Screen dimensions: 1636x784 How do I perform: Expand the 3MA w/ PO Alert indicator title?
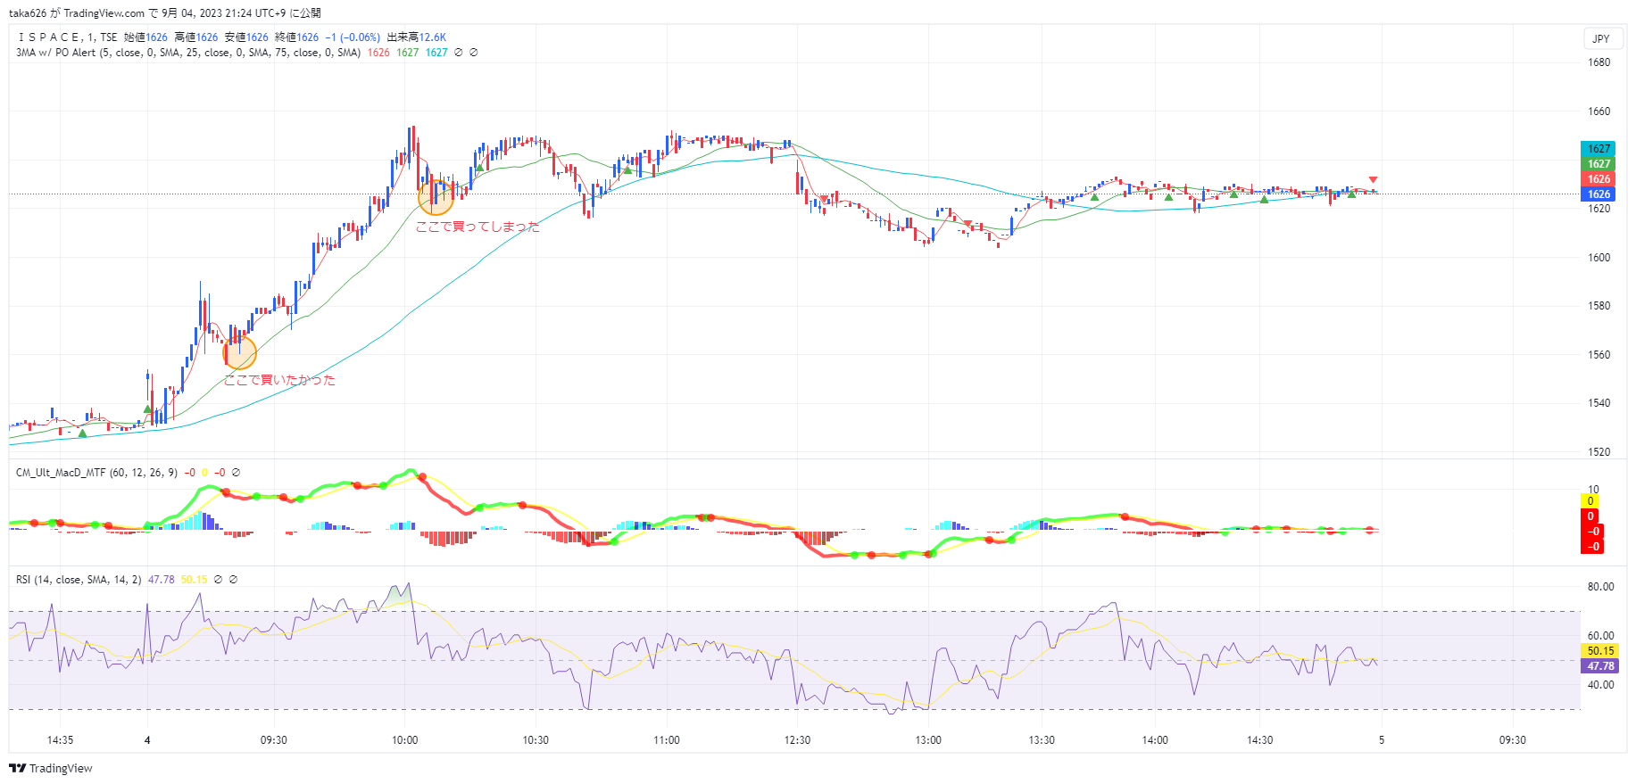coord(188,53)
